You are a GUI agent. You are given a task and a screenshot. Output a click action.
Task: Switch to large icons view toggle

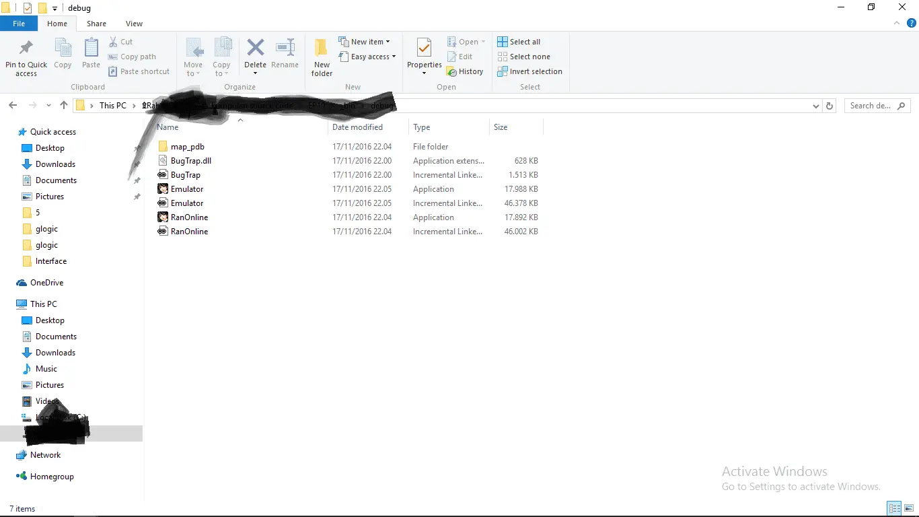tap(909, 509)
